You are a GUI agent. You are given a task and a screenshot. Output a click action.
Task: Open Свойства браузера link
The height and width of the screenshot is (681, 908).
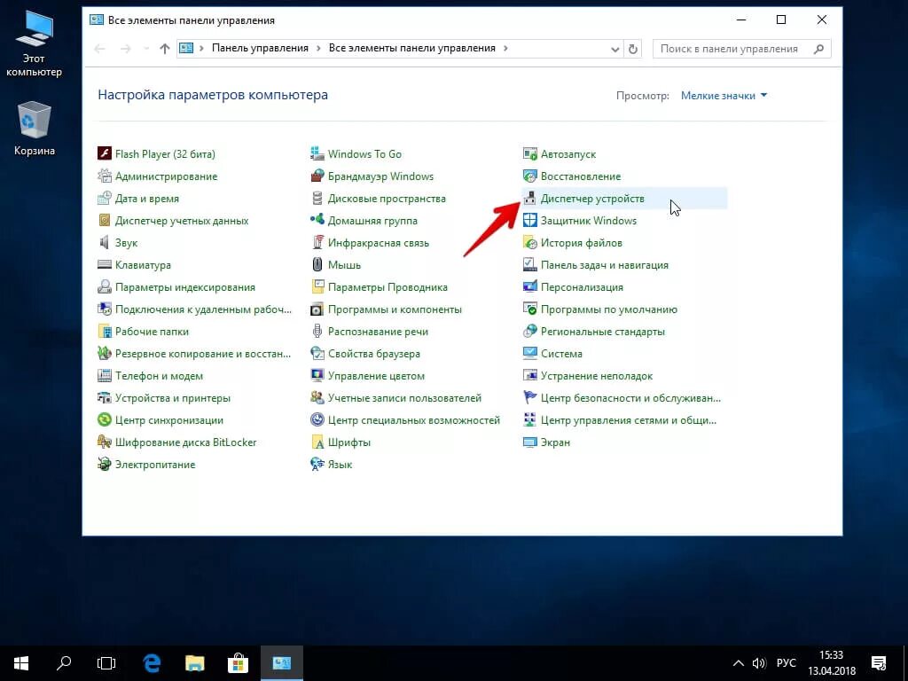pyautogui.click(x=374, y=354)
